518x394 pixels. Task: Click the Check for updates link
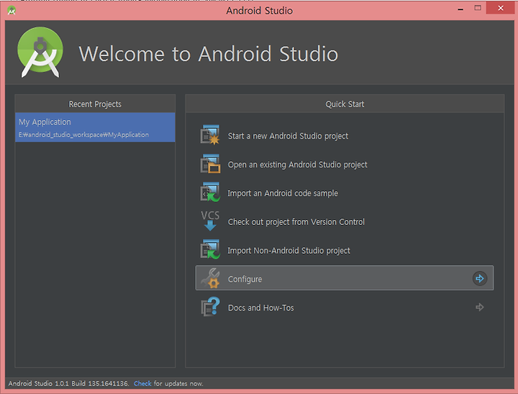(142, 383)
